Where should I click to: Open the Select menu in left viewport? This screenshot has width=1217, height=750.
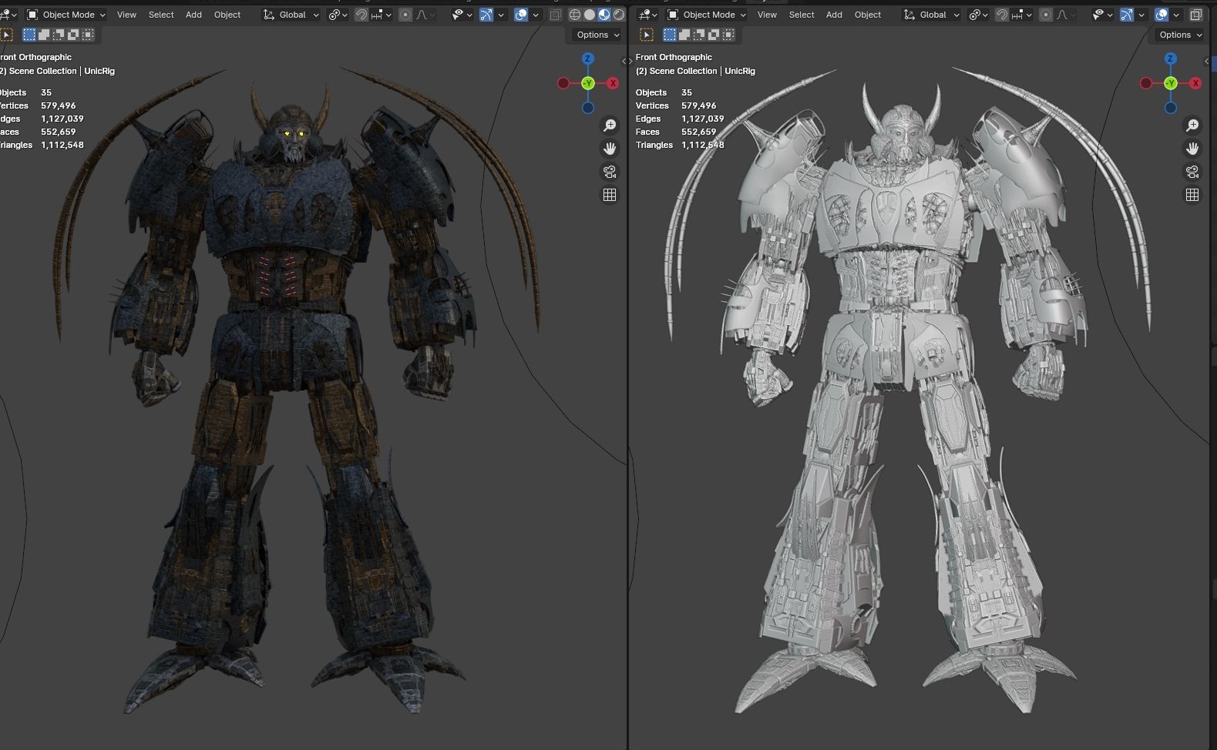click(x=161, y=15)
